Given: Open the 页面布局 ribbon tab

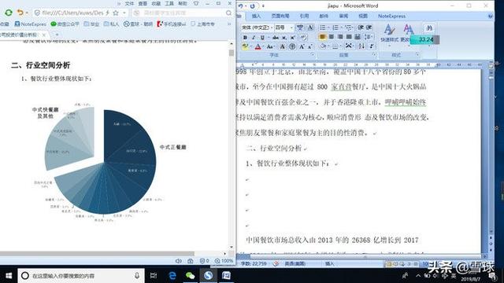Looking at the screenshot, I should (280, 16).
